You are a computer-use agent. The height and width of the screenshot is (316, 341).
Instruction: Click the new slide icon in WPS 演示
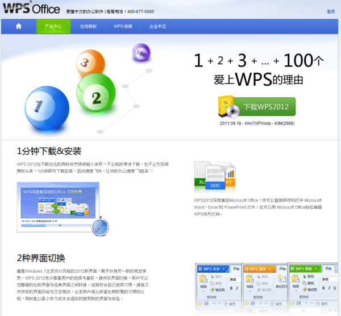[x=282, y=279]
